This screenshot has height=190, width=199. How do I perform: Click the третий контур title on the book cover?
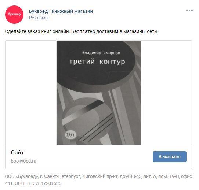pyautogui.click(x=97, y=62)
